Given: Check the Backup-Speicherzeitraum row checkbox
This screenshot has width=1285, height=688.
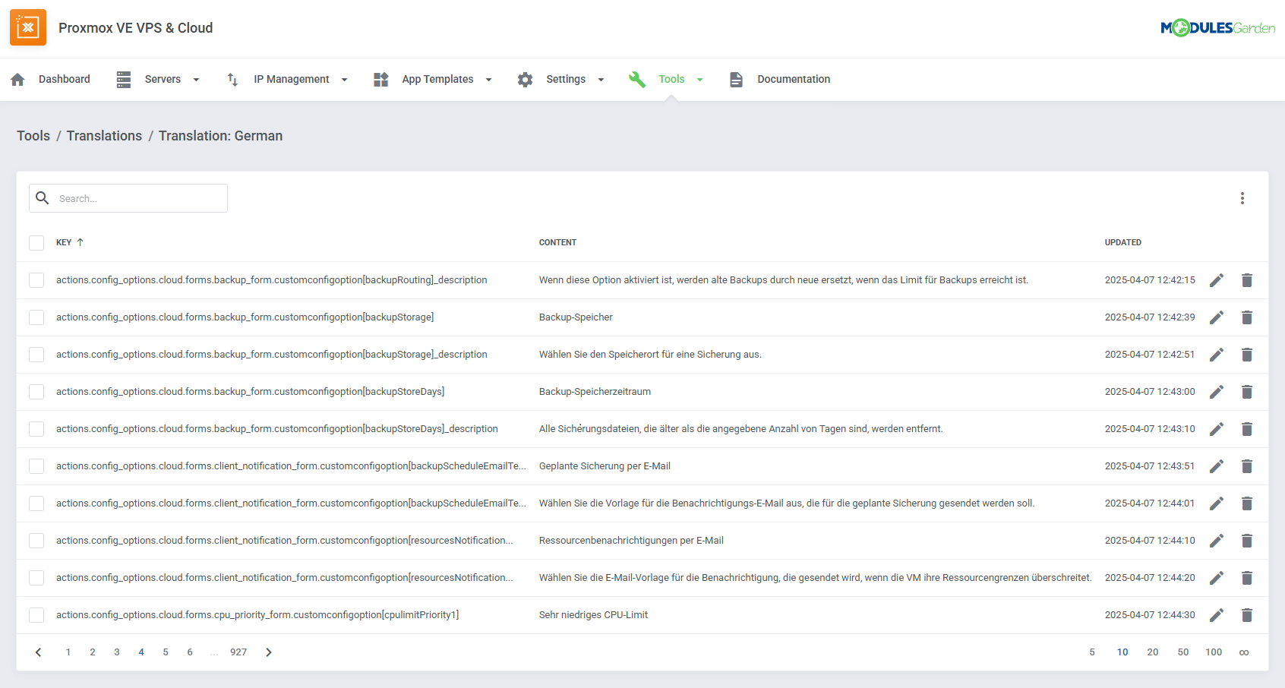Looking at the screenshot, I should (36, 392).
